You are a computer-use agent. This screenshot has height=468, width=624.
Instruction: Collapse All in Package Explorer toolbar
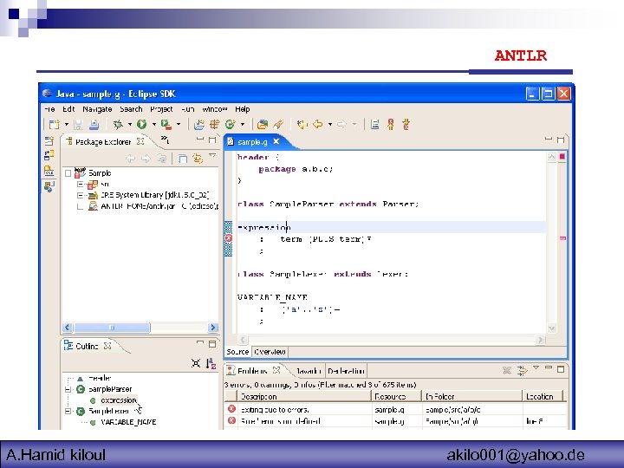tap(183, 159)
